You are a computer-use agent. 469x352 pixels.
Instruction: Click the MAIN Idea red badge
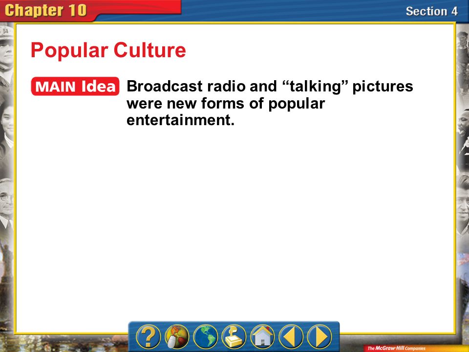point(75,87)
